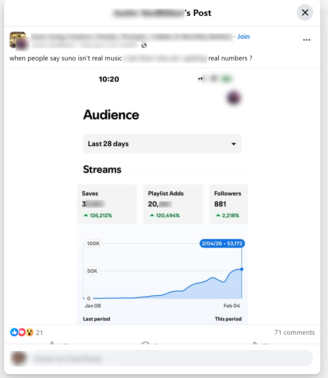328x378 pixels.
Task: Click the Streams heading text
Action: 102,170
